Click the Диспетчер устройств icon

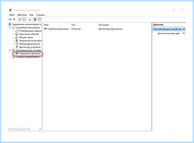[17, 47]
